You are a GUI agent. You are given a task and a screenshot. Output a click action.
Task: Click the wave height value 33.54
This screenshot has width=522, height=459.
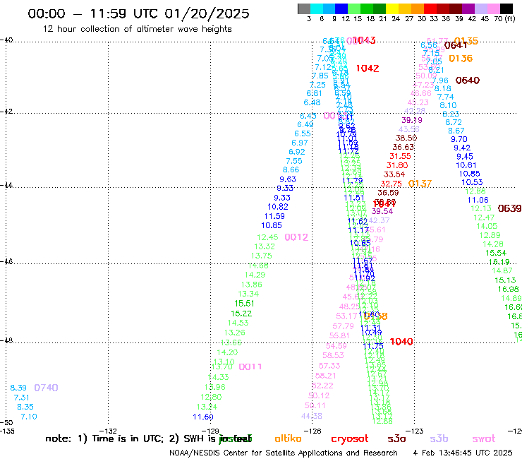pyautogui.click(x=394, y=174)
